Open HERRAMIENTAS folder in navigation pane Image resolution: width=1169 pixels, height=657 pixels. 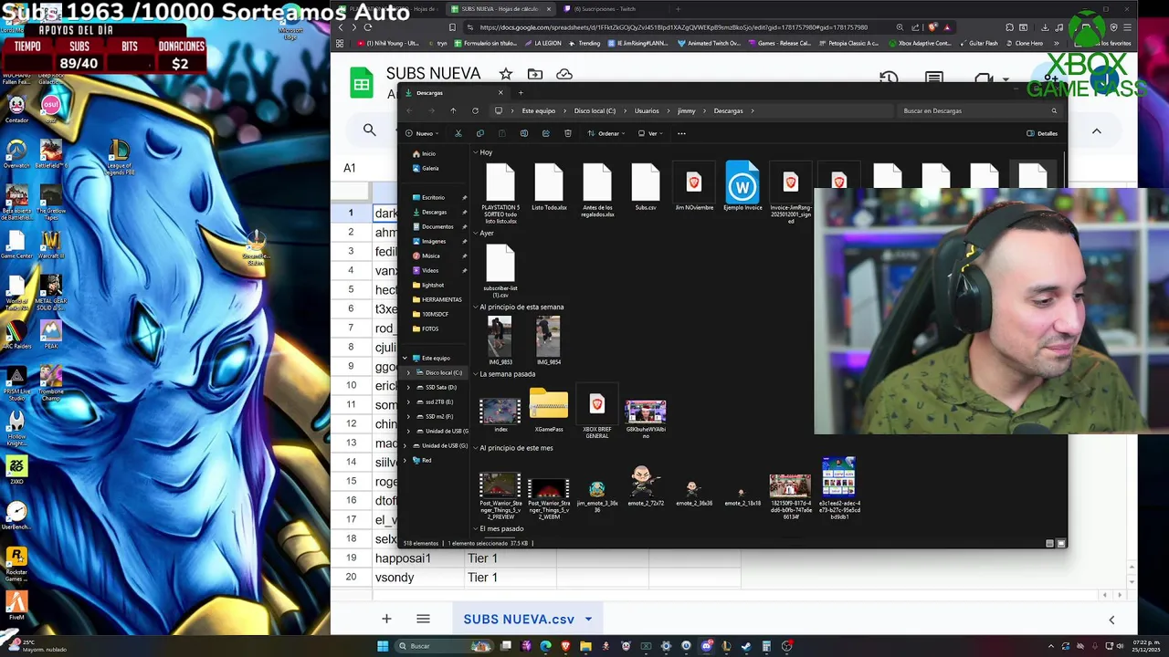pos(438,299)
